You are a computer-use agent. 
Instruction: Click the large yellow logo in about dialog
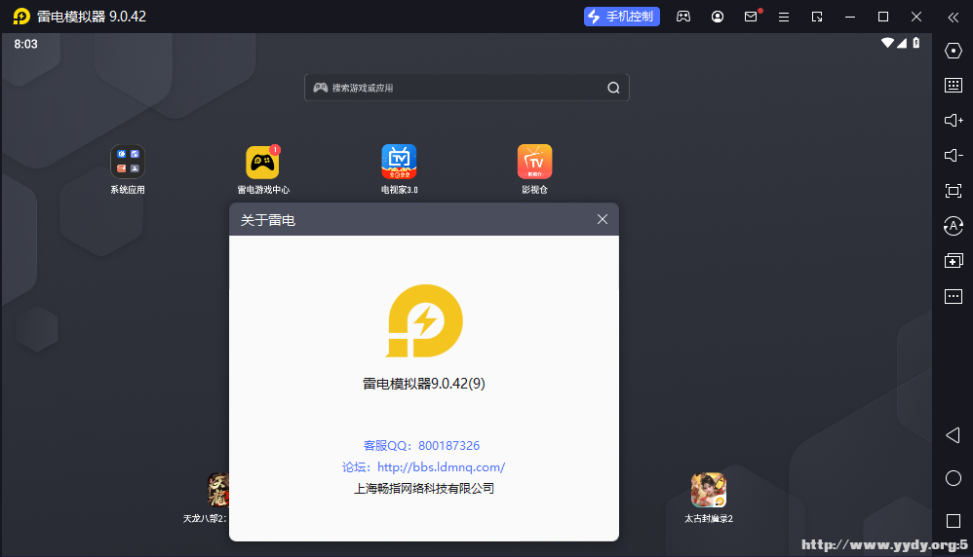point(424,320)
